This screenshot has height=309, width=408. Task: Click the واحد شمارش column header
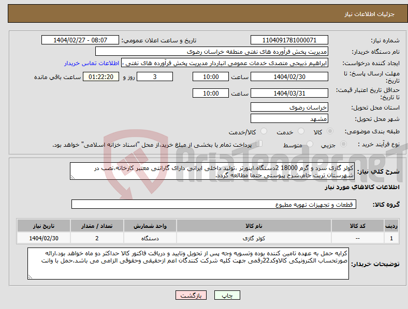coord(150,226)
